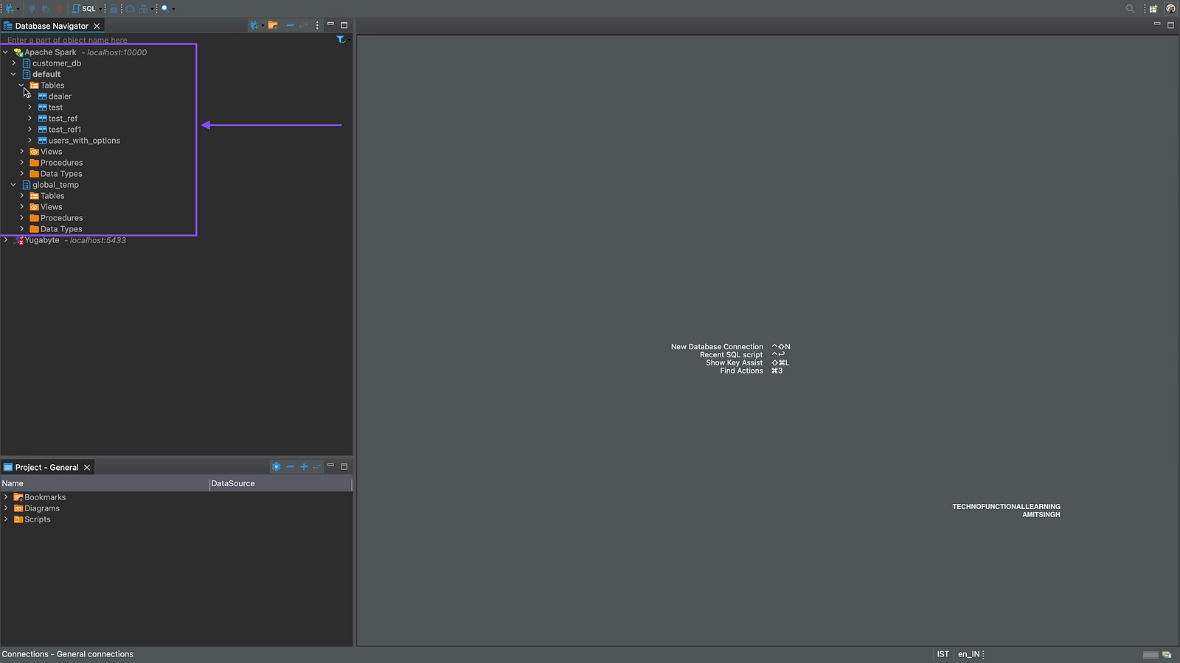Viewport: 1180px width, 663px height.
Task: Open the Open Perspective icon at top right
Action: click(x=1153, y=9)
